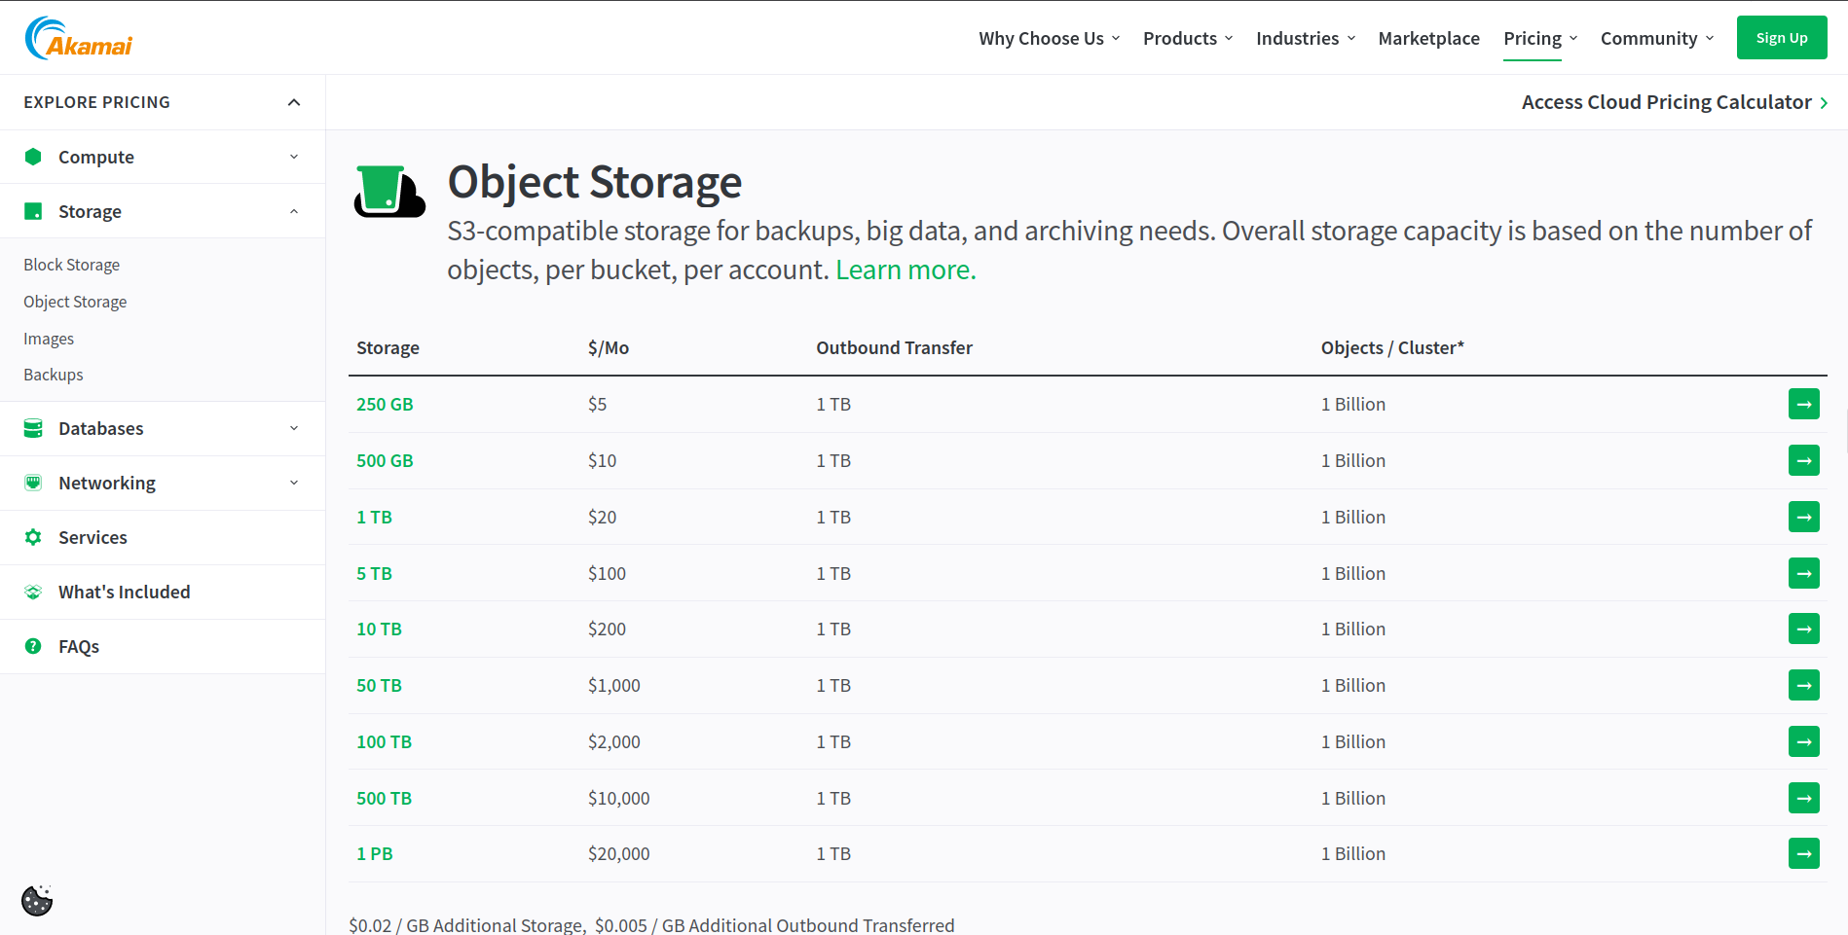The height and width of the screenshot is (935, 1848).
Task: Click the Akamai logo
Action: 78,39
